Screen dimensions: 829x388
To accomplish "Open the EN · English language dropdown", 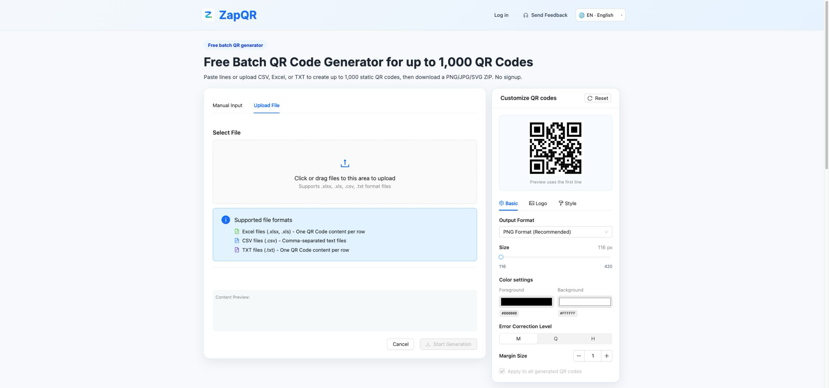I will [x=600, y=15].
